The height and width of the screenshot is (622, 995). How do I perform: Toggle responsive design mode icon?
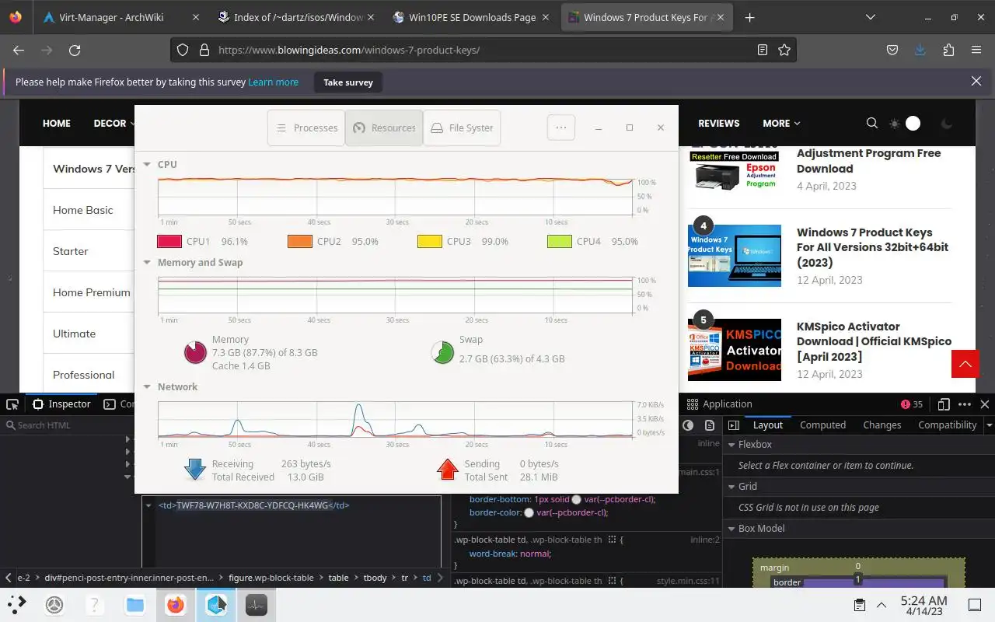pos(944,404)
